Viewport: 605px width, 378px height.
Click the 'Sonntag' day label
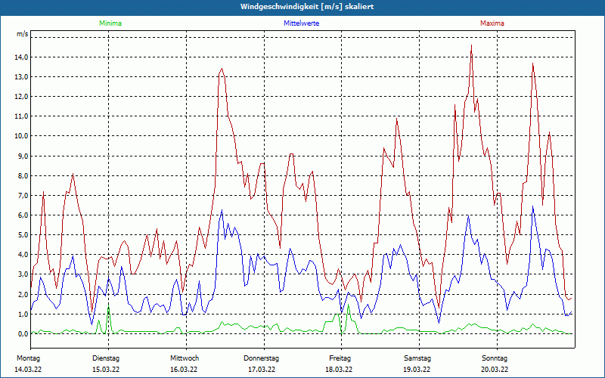click(x=495, y=358)
